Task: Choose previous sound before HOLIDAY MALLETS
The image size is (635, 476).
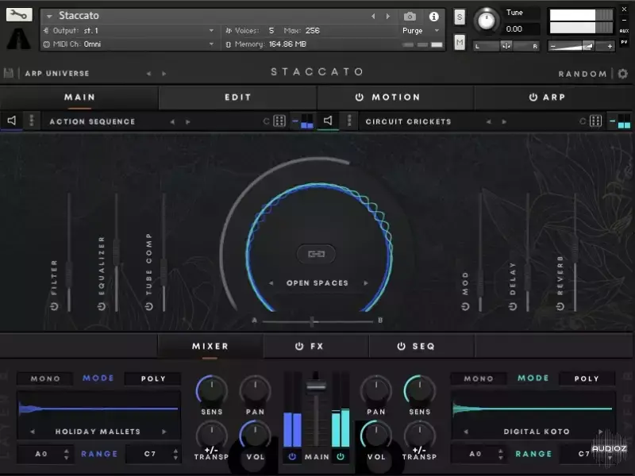Action: tap(33, 432)
